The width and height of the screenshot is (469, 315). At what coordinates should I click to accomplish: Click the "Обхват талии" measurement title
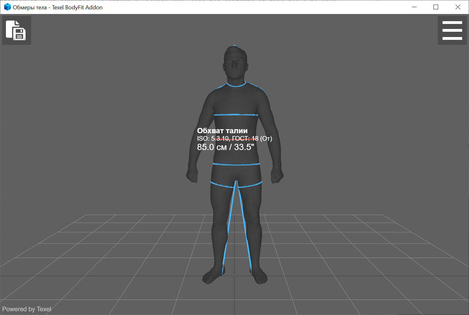coord(222,131)
